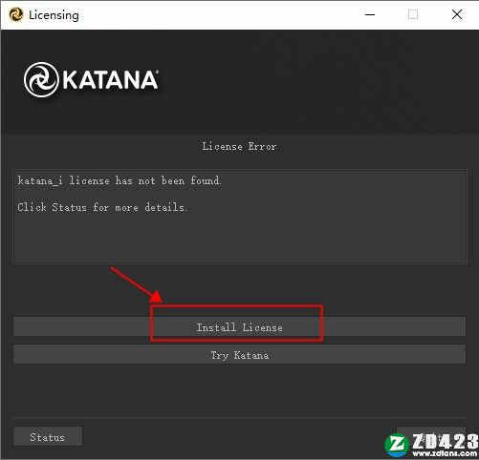The width and height of the screenshot is (479, 460).
Task: Open the Status details button
Action: [48, 437]
